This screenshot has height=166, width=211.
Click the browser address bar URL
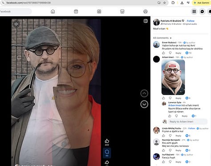(28, 3)
